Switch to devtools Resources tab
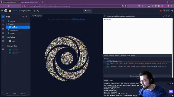The width and height of the screenshot is (174, 97). point(123,56)
